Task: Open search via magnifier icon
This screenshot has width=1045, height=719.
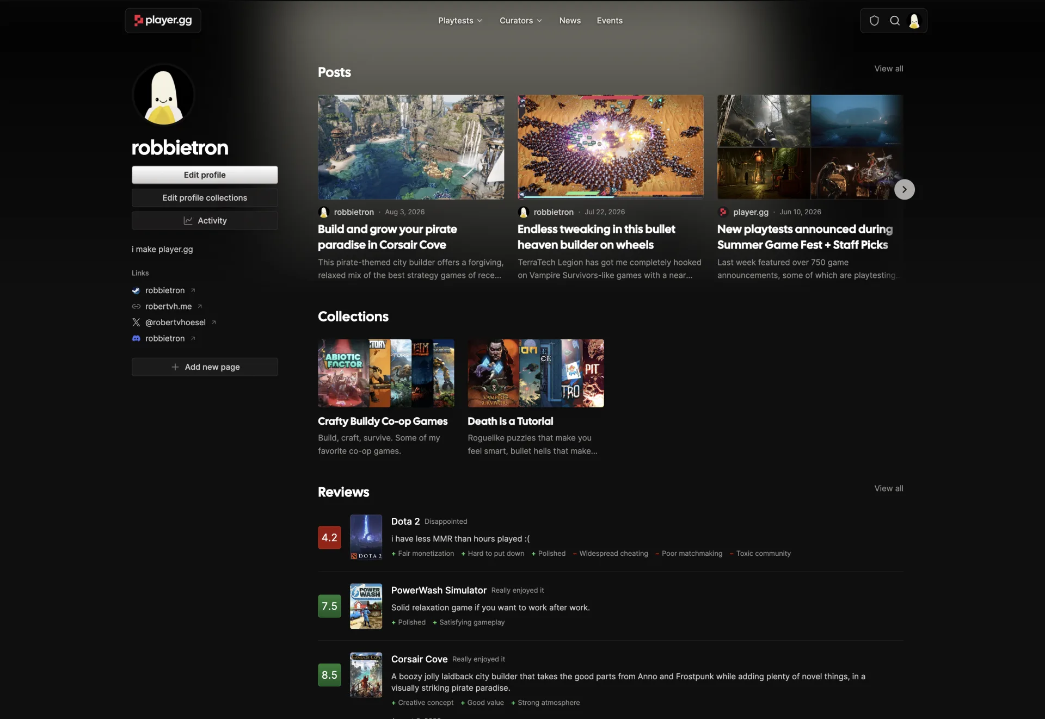Action: pyautogui.click(x=895, y=21)
